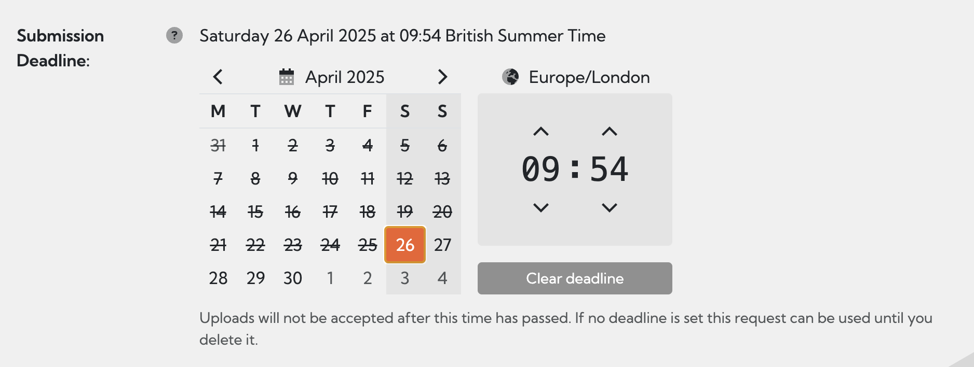This screenshot has width=974, height=367.
Task: Increase the minutes with up arrow
Action: [x=610, y=132]
